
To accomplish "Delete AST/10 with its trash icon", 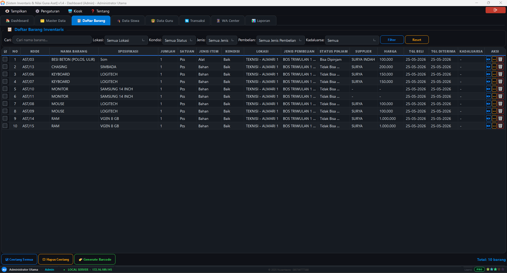I will click(x=500, y=89).
